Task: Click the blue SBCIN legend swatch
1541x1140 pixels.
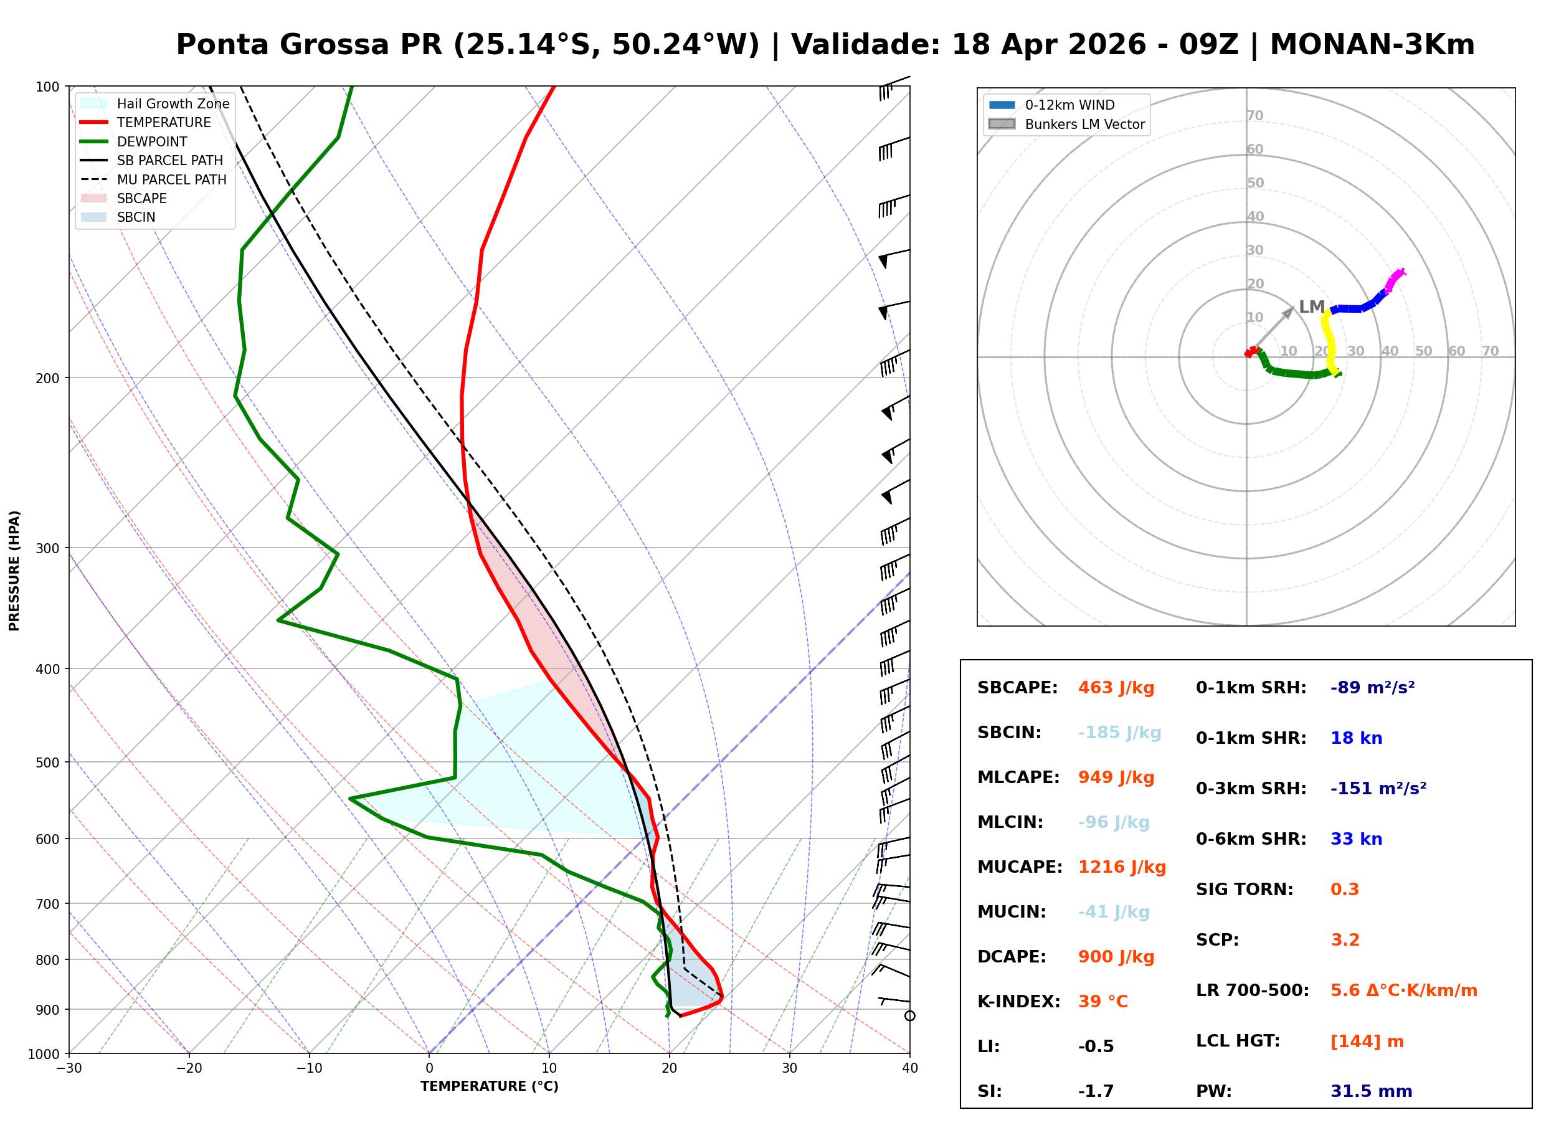Action: coord(94,217)
